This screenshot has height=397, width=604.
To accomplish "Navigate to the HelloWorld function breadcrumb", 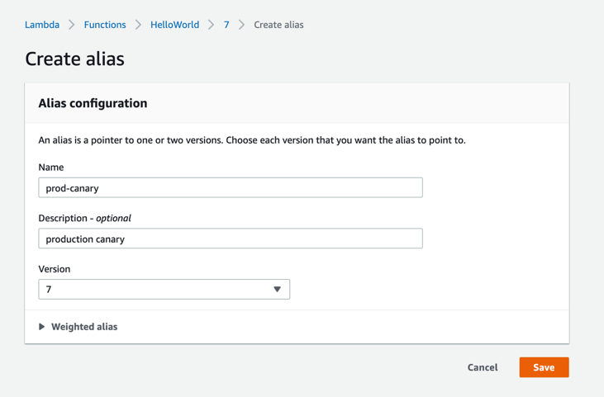I will pos(174,25).
